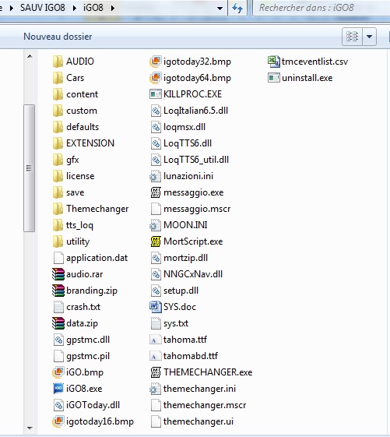
Task: Select the MortScript.exe yellow icon
Action: (x=156, y=241)
